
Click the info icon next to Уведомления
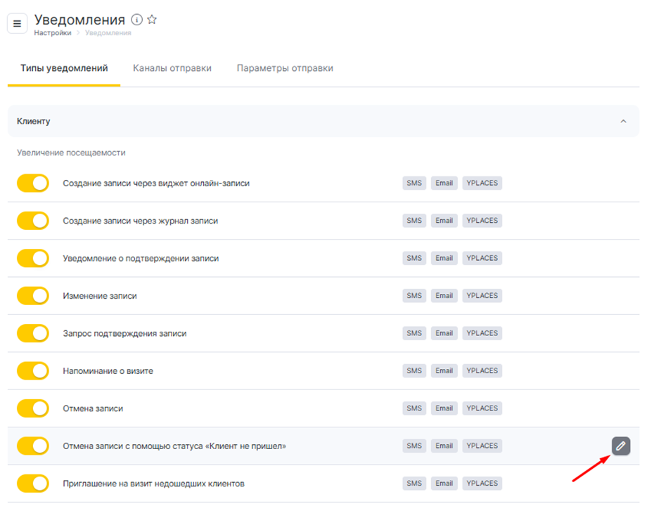pyautogui.click(x=137, y=20)
